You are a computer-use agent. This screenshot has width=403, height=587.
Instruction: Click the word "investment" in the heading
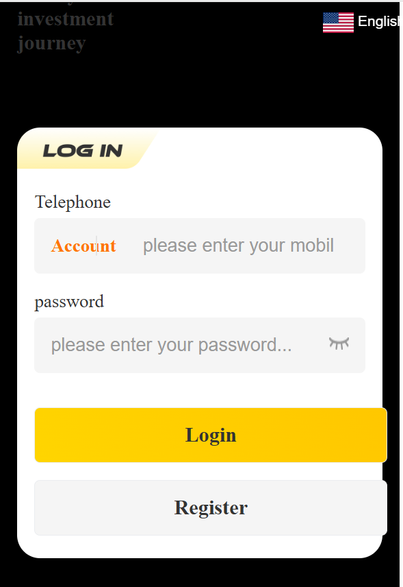(66, 19)
